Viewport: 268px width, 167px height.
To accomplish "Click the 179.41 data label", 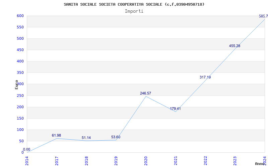I will (x=175, y=109).
